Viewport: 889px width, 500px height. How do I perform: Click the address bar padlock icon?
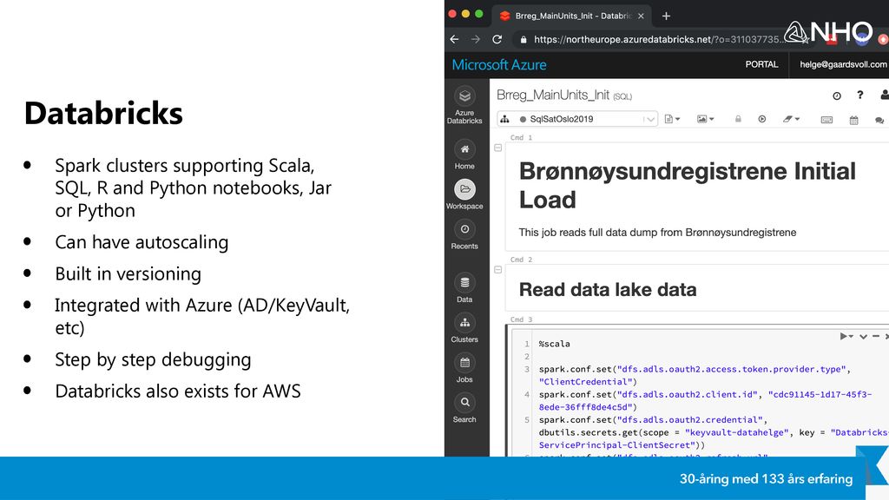click(x=524, y=40)
